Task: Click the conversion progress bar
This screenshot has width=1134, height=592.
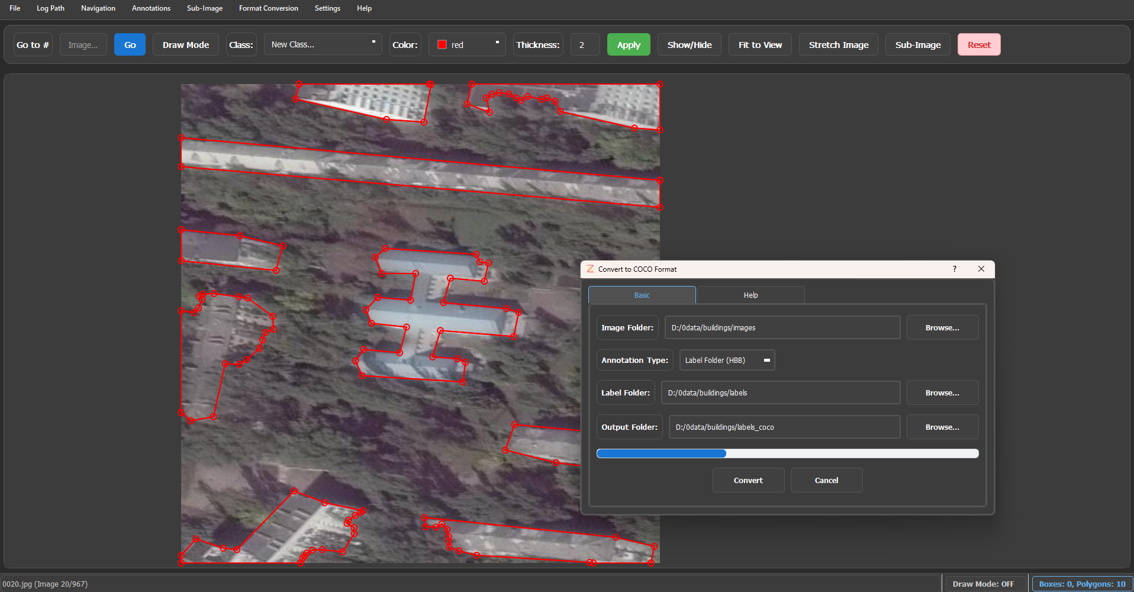Action: tap(787, 453)
